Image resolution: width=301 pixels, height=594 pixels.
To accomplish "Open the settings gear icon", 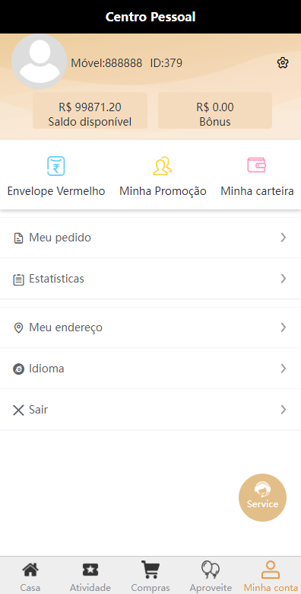I will [x=283, y=63].
